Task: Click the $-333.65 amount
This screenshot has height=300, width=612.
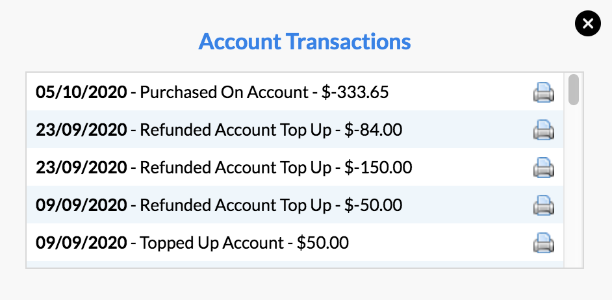Action: point(355,92)
